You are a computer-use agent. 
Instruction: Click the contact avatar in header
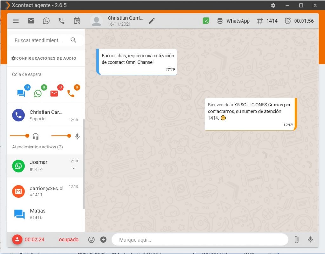(x=96, y=21)
